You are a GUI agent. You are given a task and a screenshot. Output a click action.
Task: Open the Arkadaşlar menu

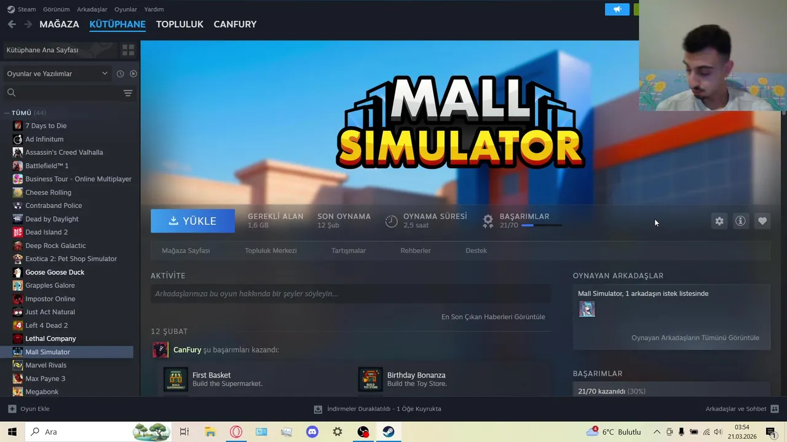click(x=92, y=9)
